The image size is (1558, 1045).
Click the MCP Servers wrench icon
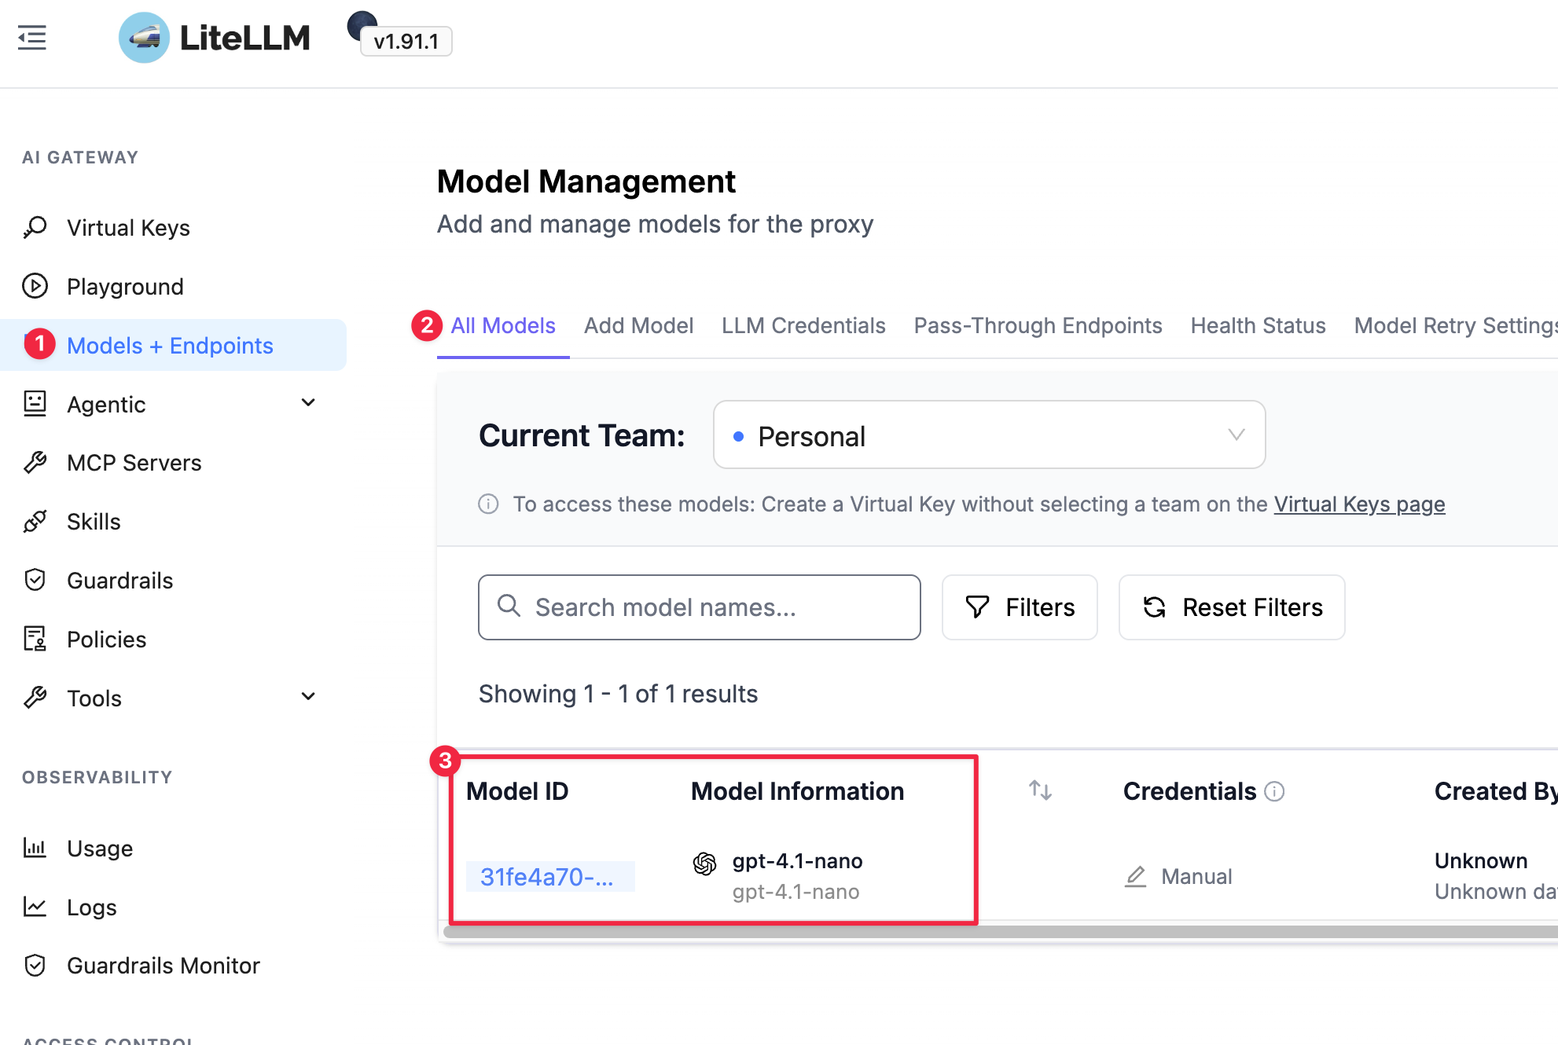pyautogui.click(x=35, y=463)
